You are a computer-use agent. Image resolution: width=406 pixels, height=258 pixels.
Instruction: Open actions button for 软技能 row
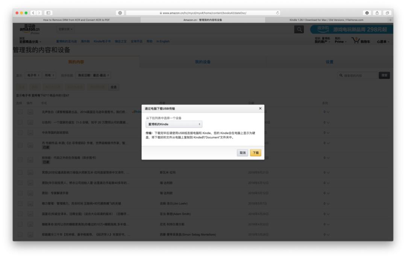coord(30,160)
